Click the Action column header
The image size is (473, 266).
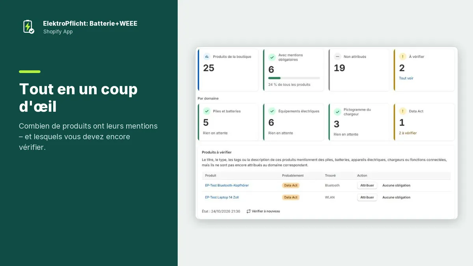coord(362,175)
